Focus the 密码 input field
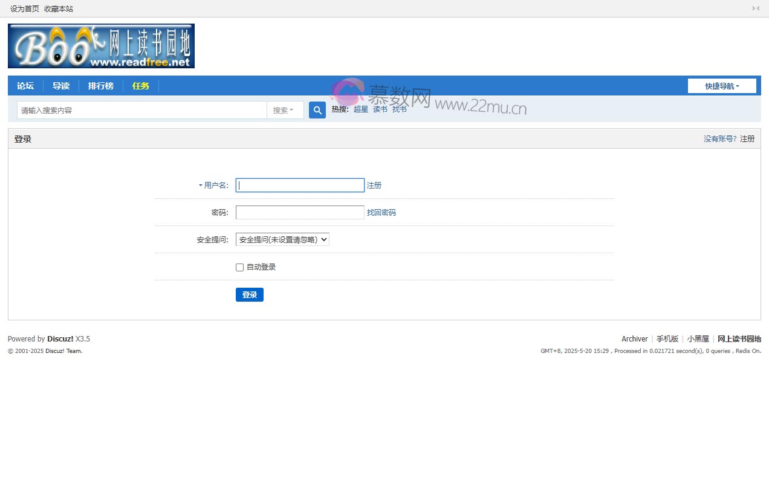The width and height of the screenshot is (769, 495). (x=300, y=213)
